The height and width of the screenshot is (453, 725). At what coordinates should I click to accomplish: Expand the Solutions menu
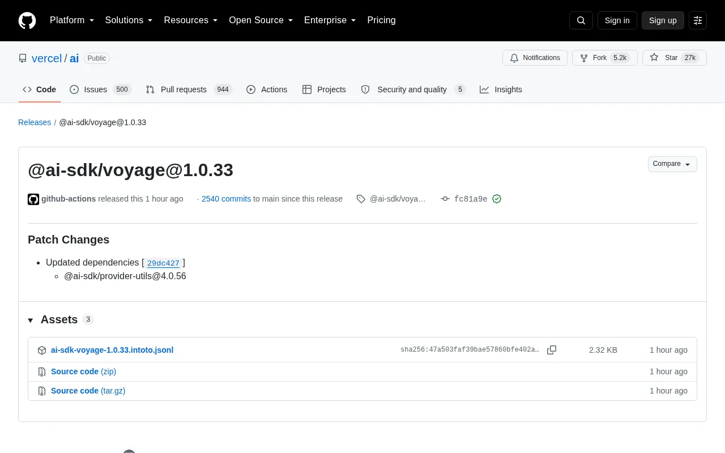[x=129, y=20]
